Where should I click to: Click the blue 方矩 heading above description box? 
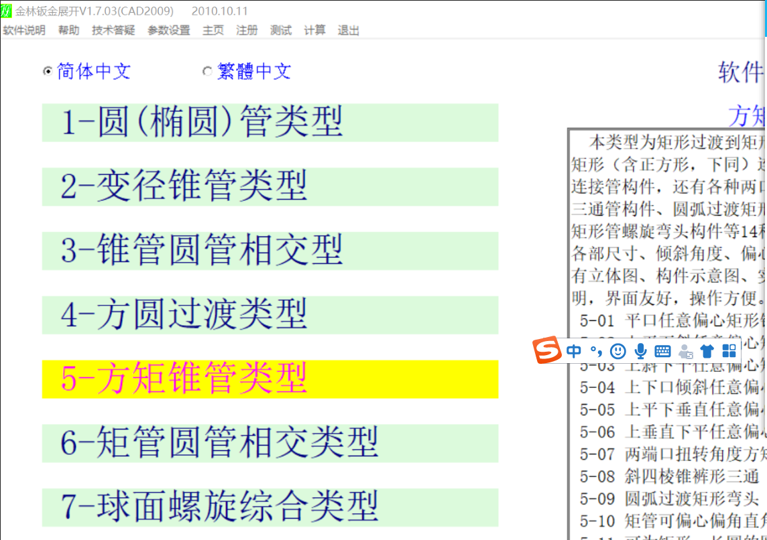click(x=746, y=116)
